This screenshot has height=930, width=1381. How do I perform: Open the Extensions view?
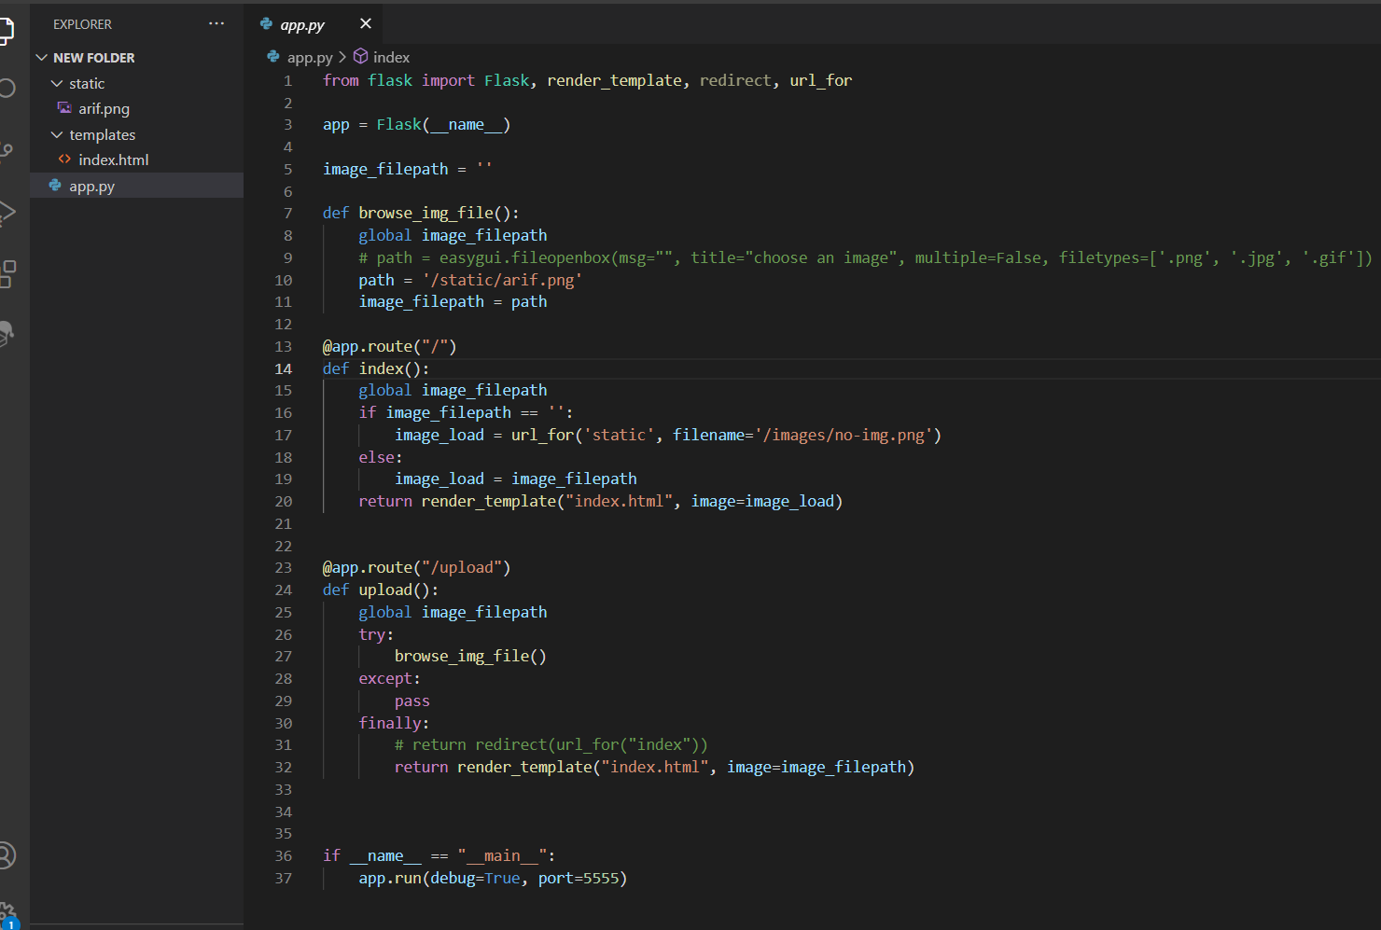[x=6, y=274]
